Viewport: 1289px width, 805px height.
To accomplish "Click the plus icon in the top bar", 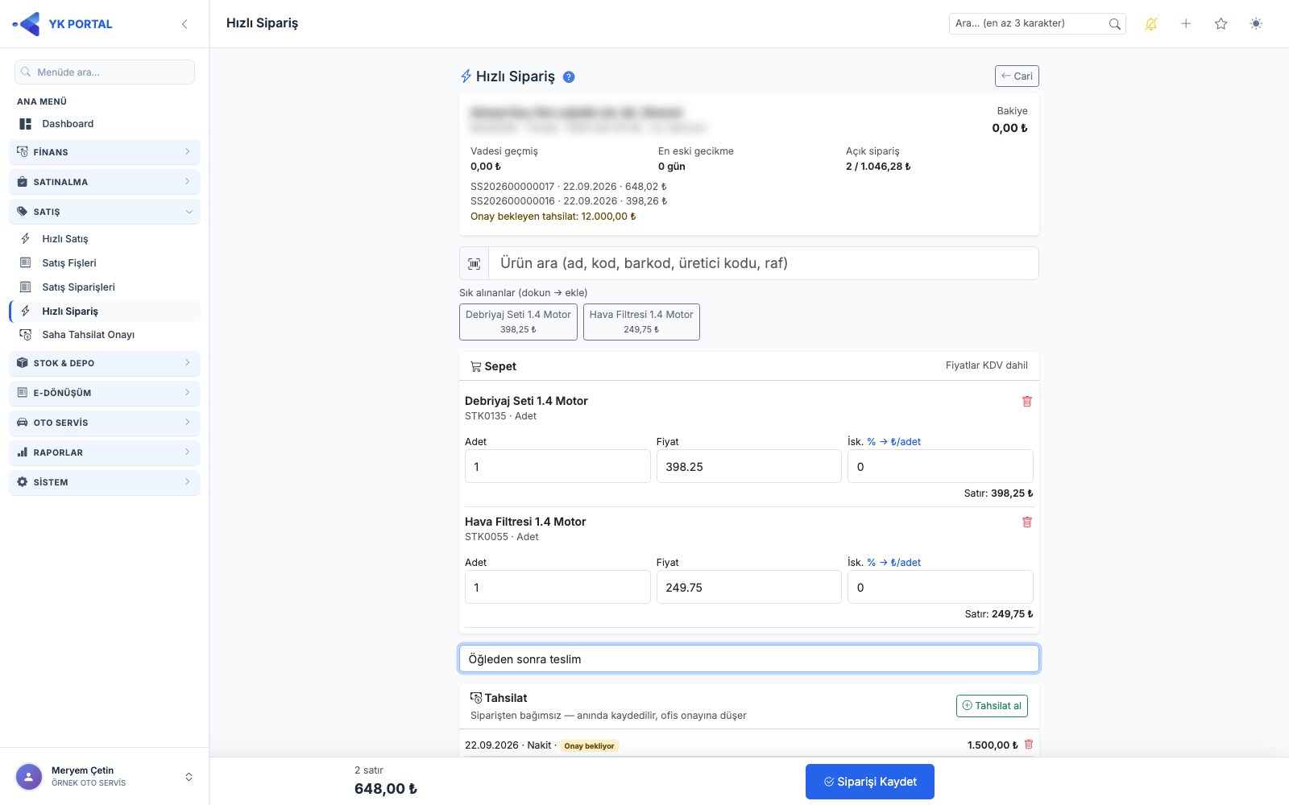I will click(x=1186, y=24).
